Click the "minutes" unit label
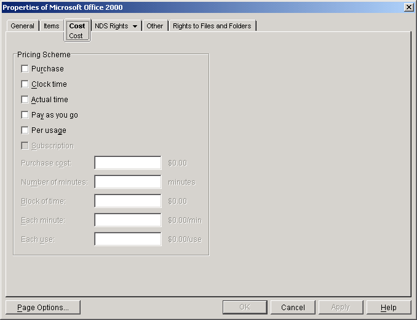This screenshot has width=417, height=320. point(182,182)
